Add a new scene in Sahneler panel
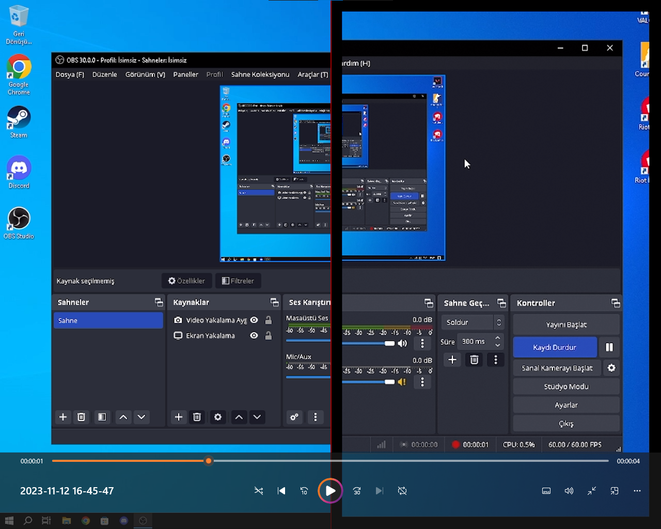The image size is (661, 529). click(63, 417)
